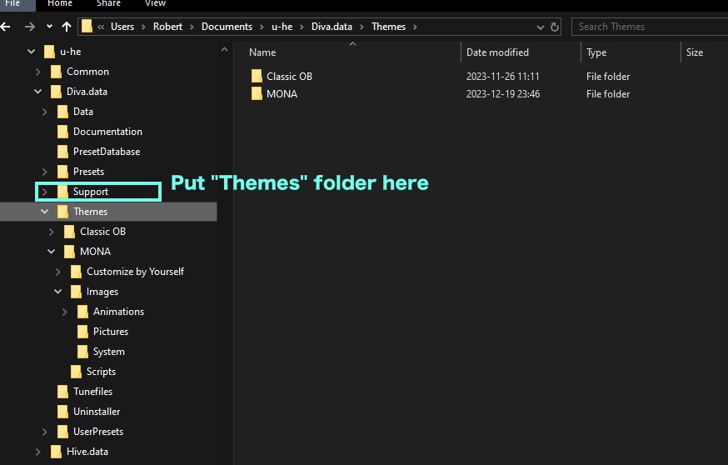Select u-he in the address path
The height and width of the screenshot is (465, 728).
click(x=282, y=27)
